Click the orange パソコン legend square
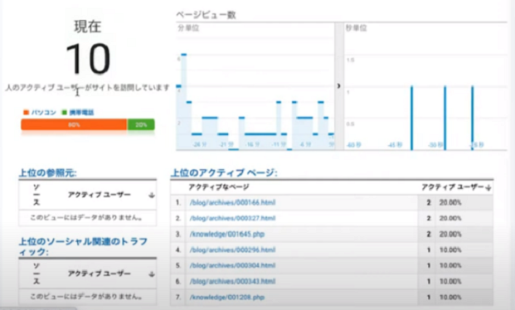This screenshot has height=310, width=515. pyautogui.click(x=27, y=113)
